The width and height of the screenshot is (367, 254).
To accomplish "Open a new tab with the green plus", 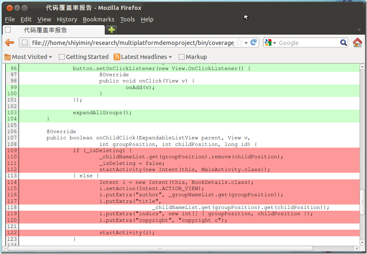I will point(111,30).
